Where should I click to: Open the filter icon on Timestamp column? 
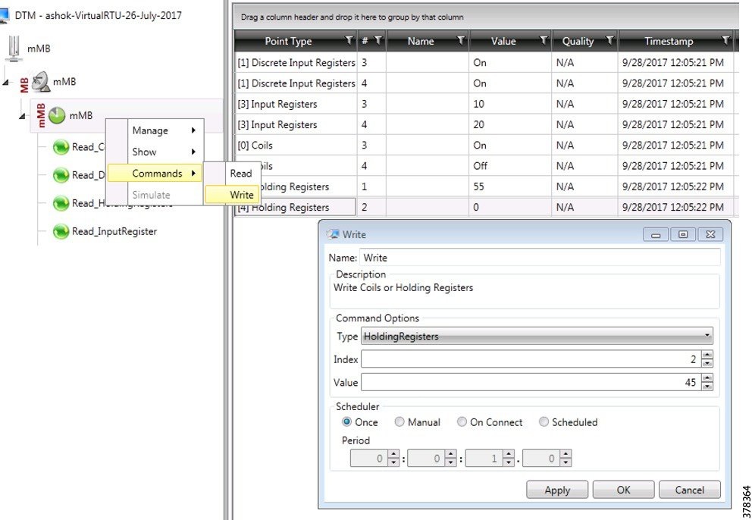click(x=725, y=41)
